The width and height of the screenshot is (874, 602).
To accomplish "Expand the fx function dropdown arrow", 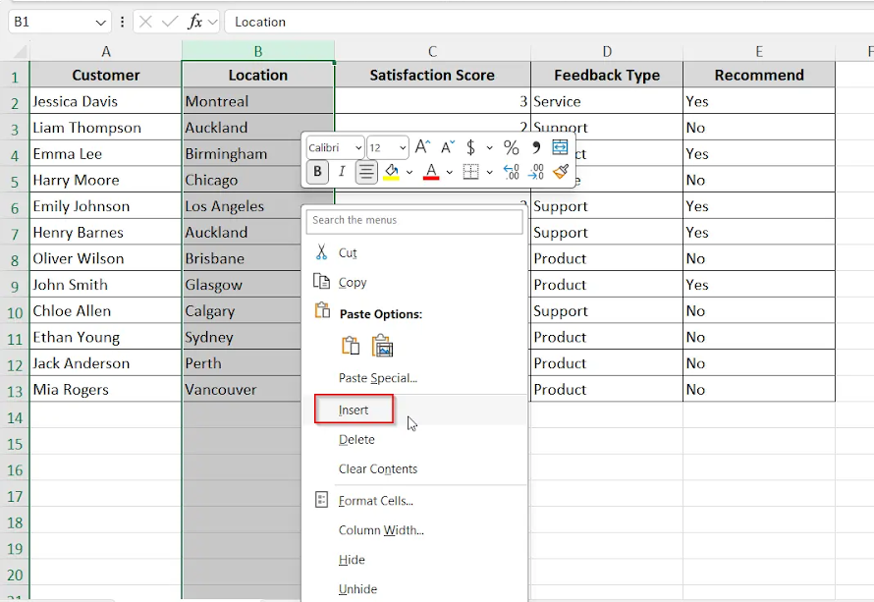I will click(212, 23).
